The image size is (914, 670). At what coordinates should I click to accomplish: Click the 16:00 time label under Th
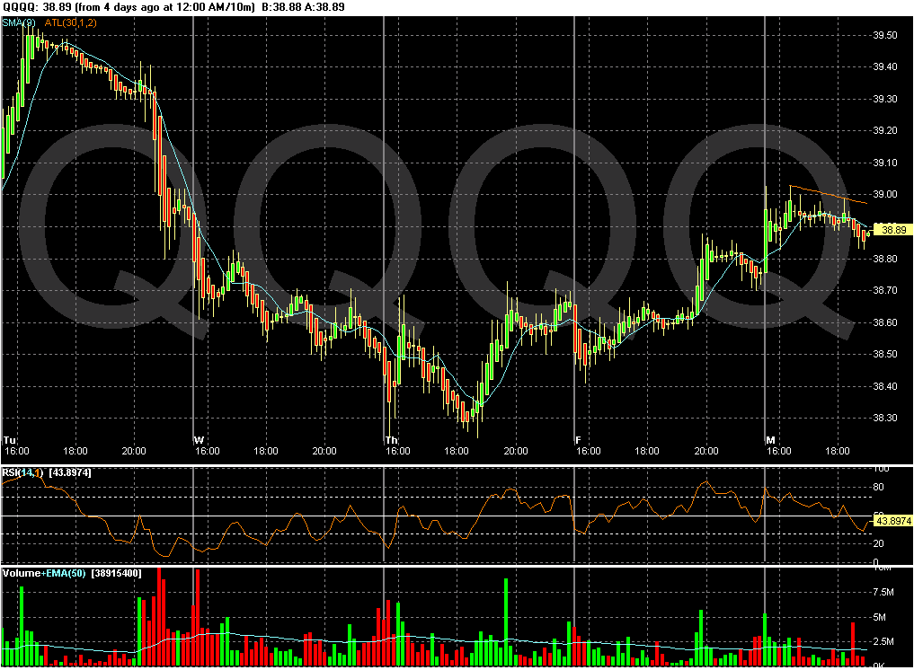[x=397, y=451]
